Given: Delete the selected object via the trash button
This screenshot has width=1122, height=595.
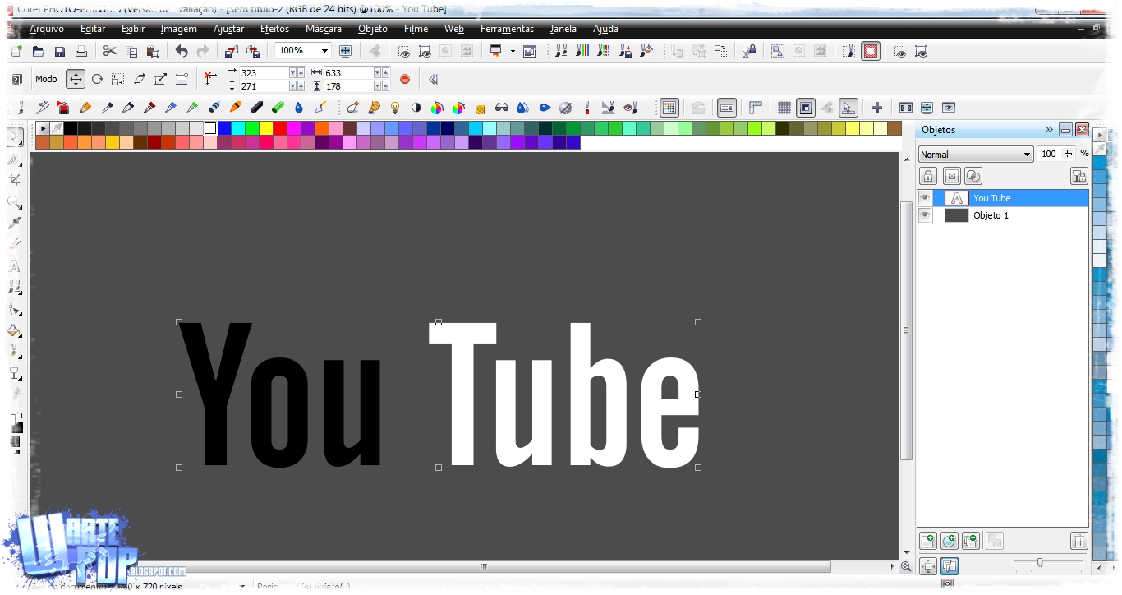Looking at the screenshot, I should tap(1079, 541).
